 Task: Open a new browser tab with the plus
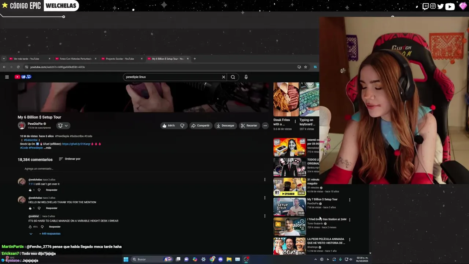pyautogui.click(x=195, y=59)
